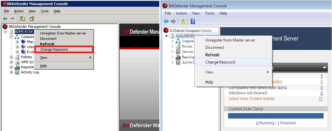Click red BitDefender root icon, right tree
This screenshot has height=131, width=332.
tap(166, 30)
